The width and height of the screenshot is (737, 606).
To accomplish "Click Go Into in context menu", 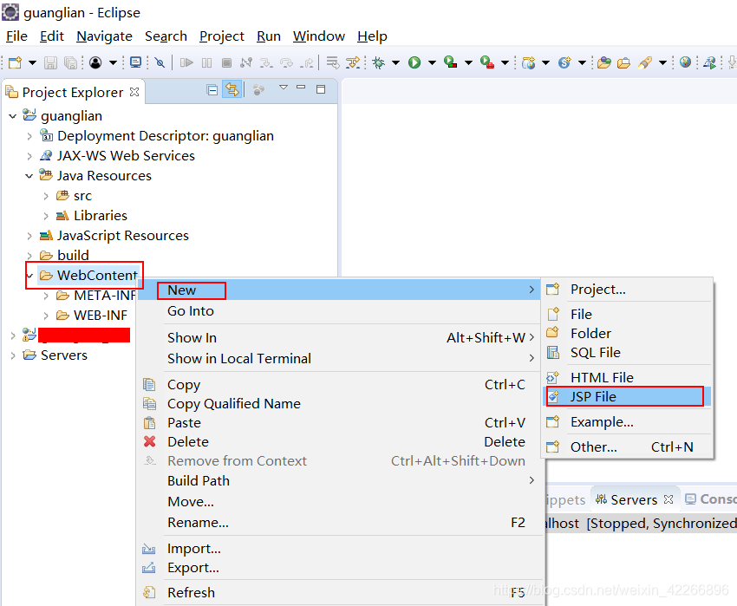I will (339, 311).
